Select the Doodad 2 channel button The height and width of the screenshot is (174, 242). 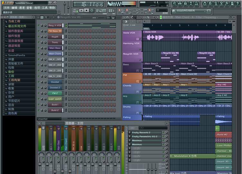point(55,87)
